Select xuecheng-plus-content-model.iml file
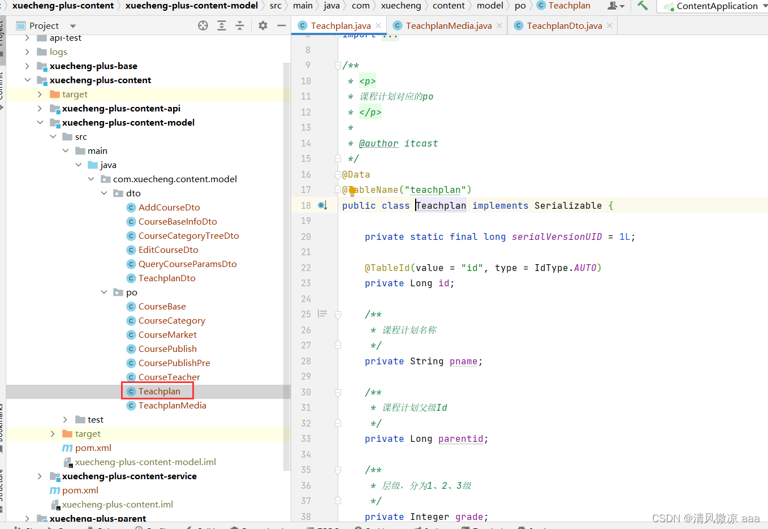 tap(145, 462)
